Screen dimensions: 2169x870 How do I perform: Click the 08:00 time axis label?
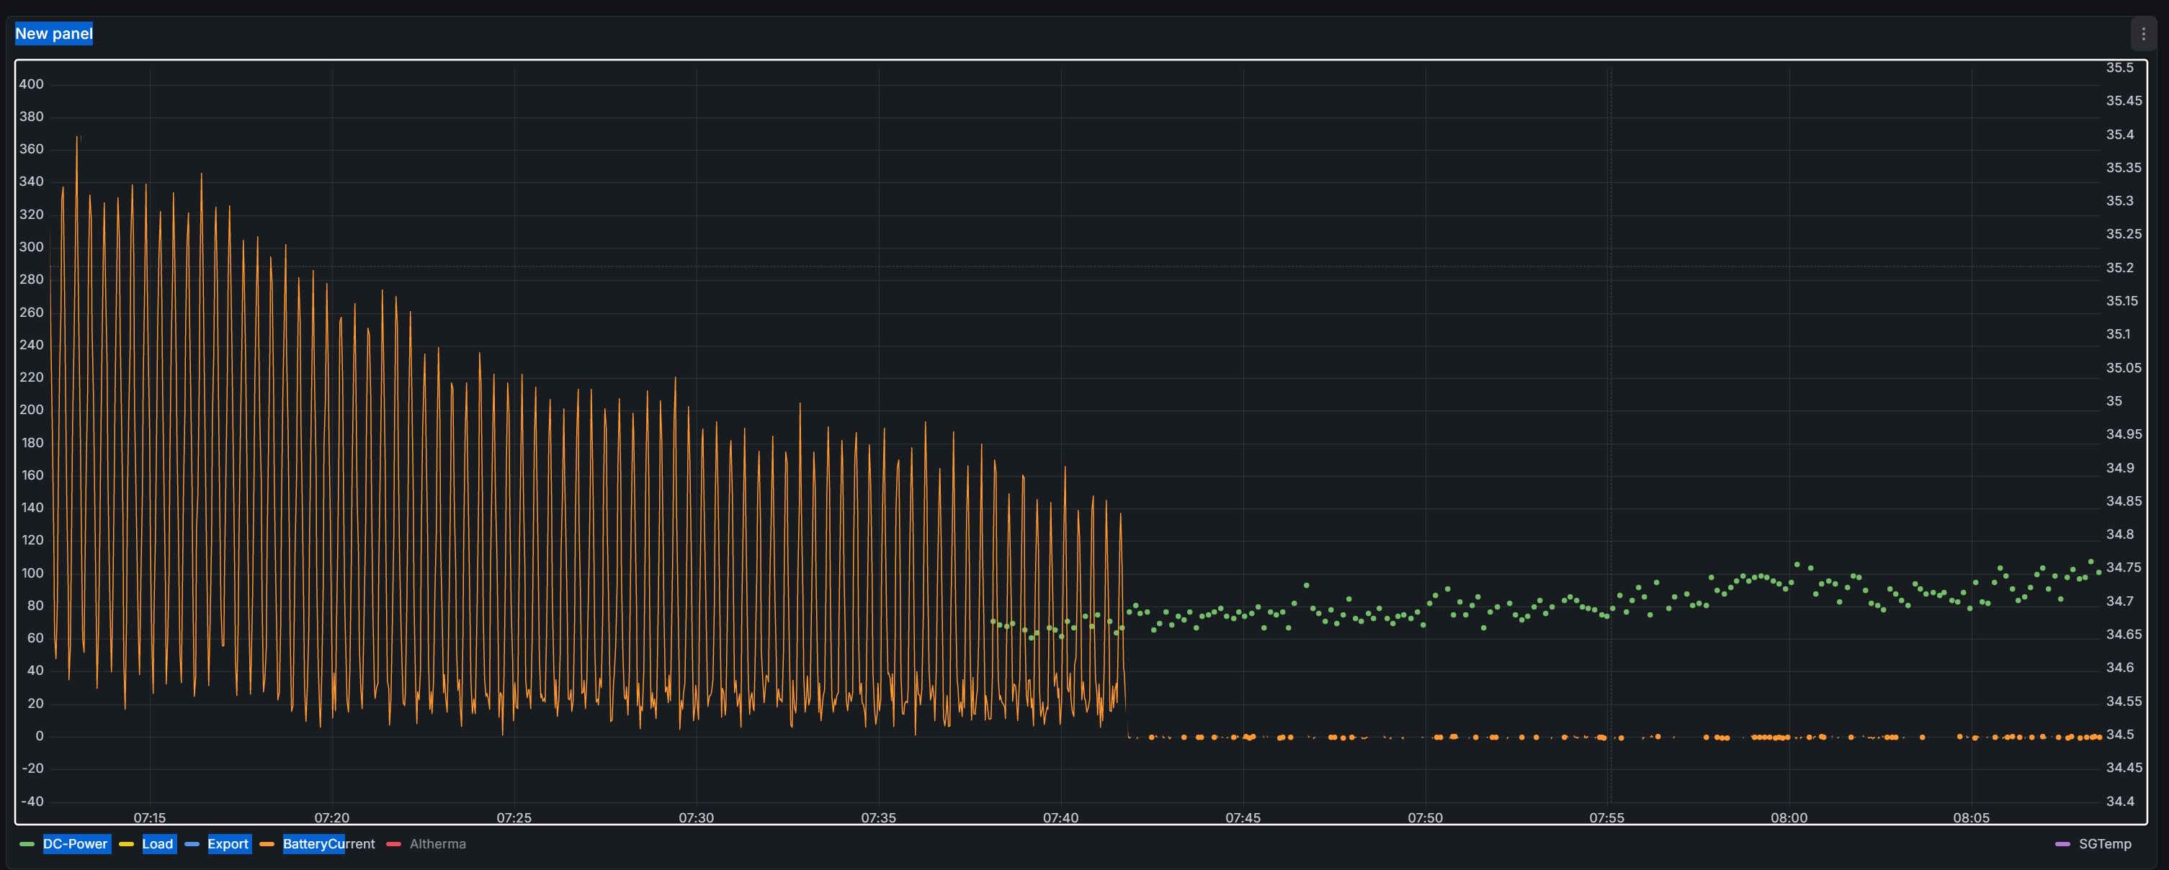click(x=1789, y=817)
